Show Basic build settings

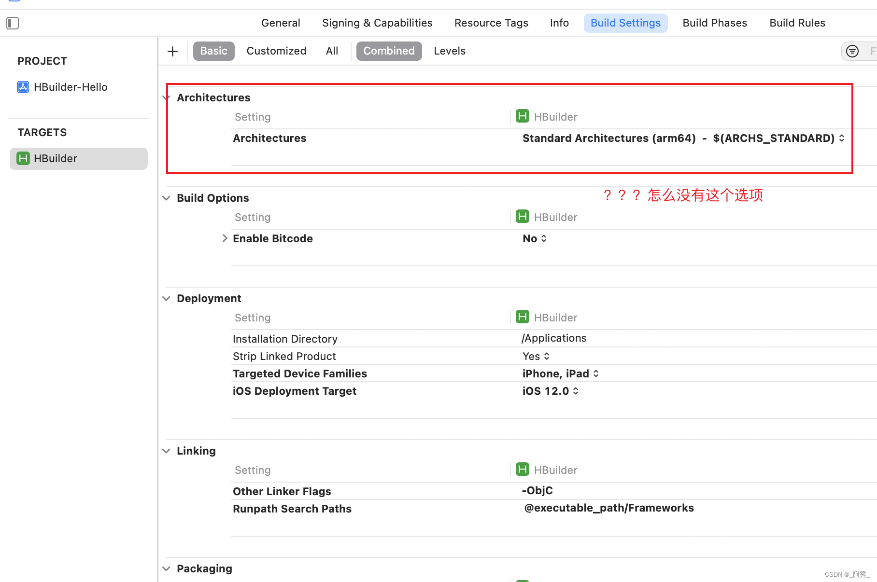point(213,51)
